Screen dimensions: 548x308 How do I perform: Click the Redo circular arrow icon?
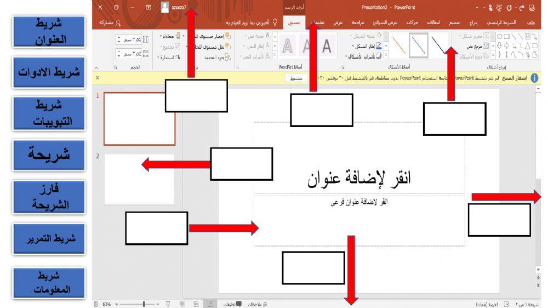tap(509, 7)
